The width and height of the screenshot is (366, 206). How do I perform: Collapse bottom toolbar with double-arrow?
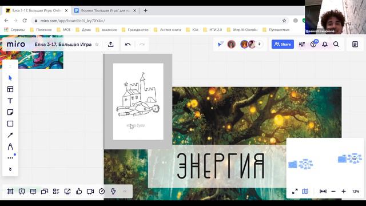tap(125, 191)
